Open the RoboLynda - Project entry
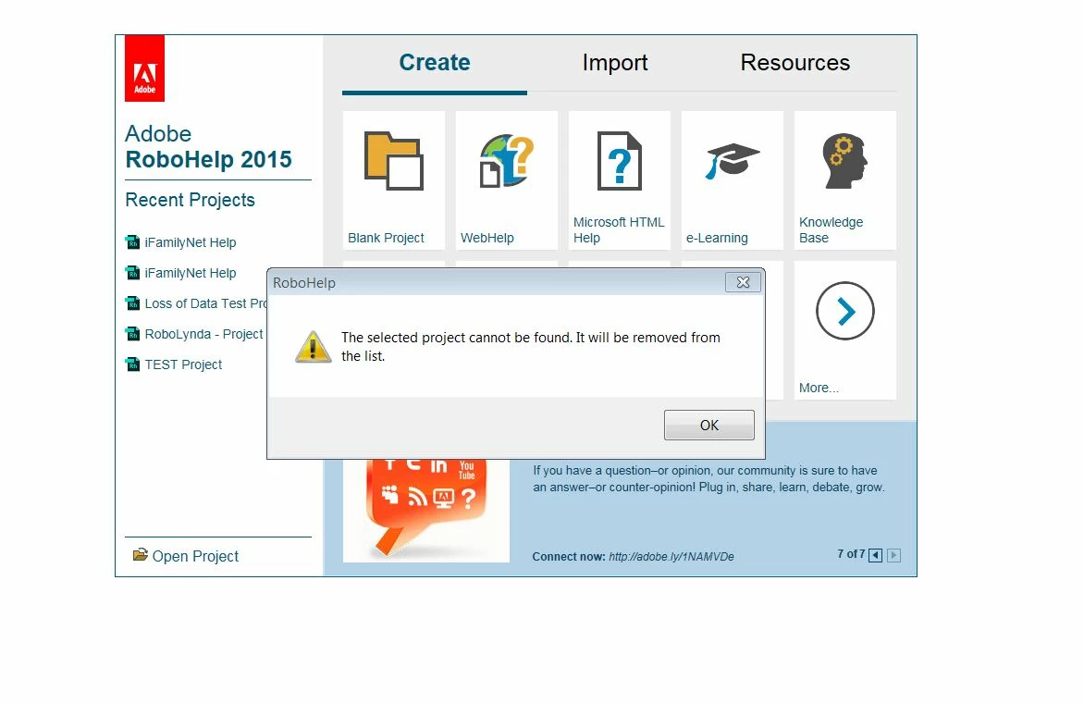Viewport: 1084px width, 704px height. (x=203, y=334)
